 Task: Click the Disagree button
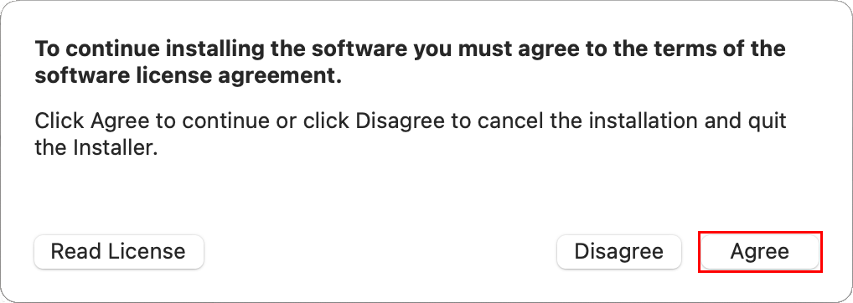[619, 251]
